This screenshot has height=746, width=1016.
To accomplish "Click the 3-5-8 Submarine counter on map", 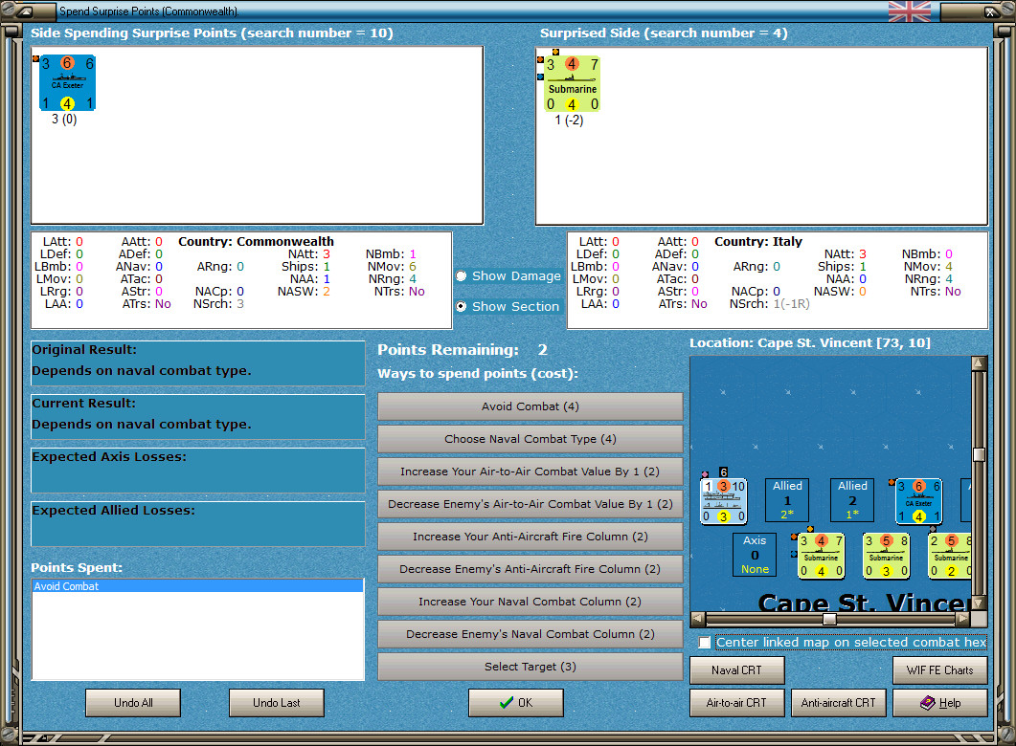I will 887,555.
